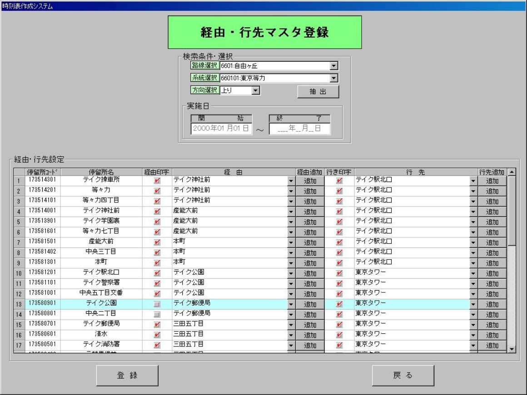Toggle 行き印字 checkbox in row 13 テイク公園
Viewport: 527px width, 395px height.
point(339,304)
